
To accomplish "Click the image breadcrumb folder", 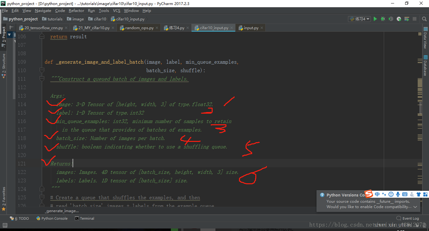I will [x=75, y=19].
